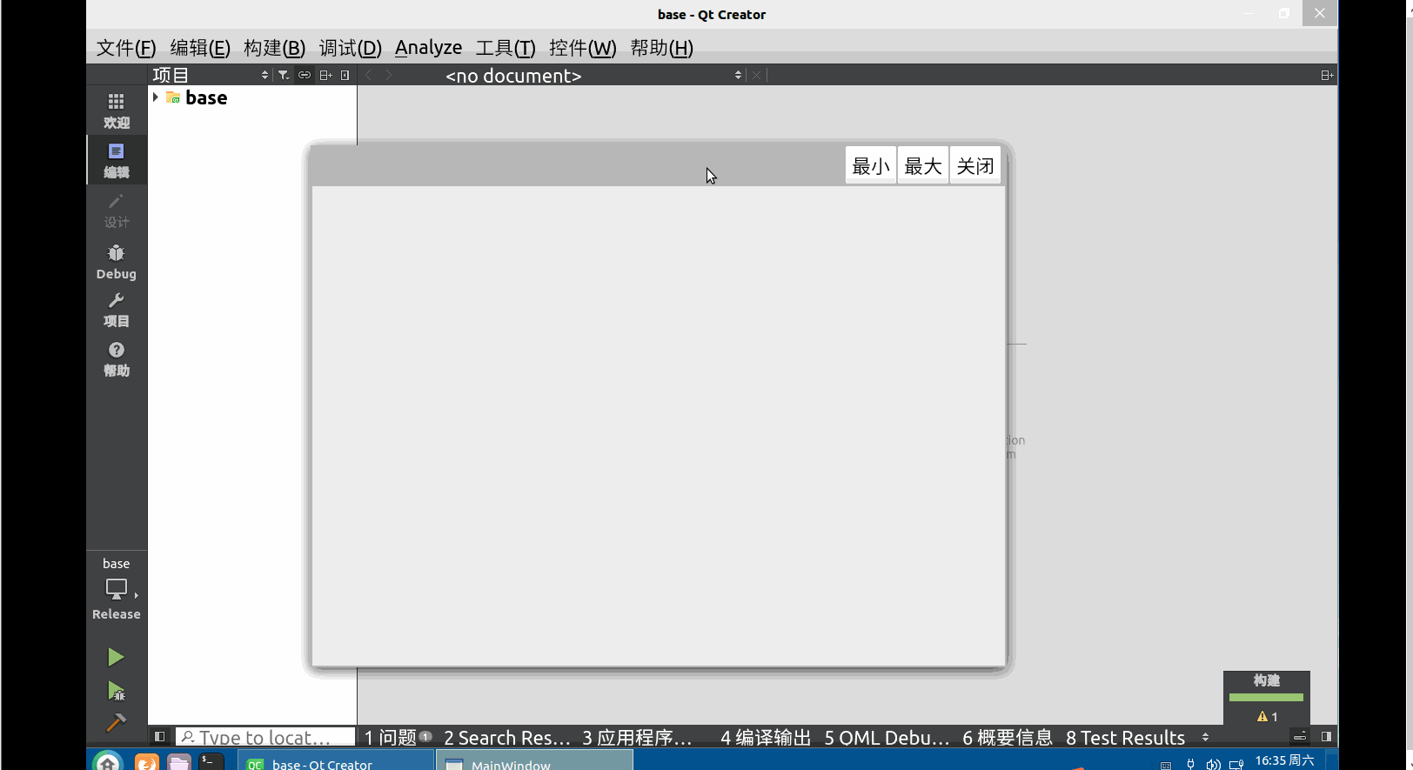Click the green build progress bar

[1266, 697]
